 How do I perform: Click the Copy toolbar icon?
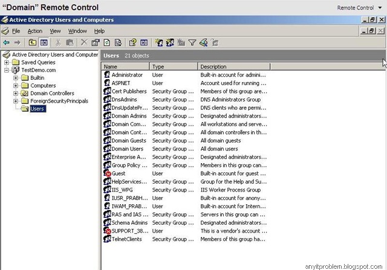pos(70,43)
